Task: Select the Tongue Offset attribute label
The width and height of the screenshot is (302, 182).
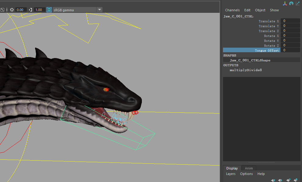Action: pyautogui.click(x=267, y=50)
